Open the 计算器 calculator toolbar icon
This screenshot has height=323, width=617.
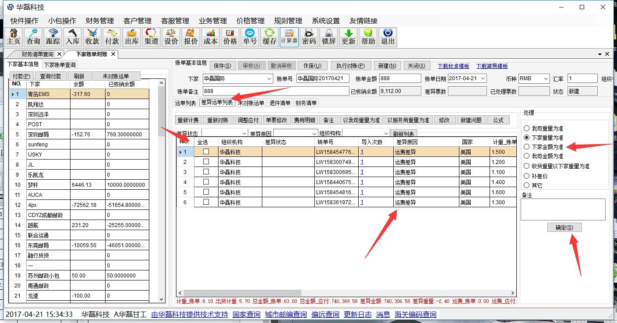pyautogui.click(x=289, y=37)
